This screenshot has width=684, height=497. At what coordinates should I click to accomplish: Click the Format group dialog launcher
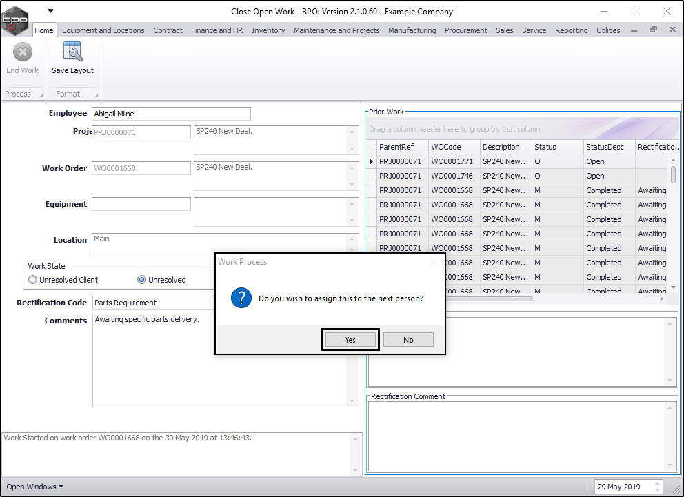(x=96, y=95)
